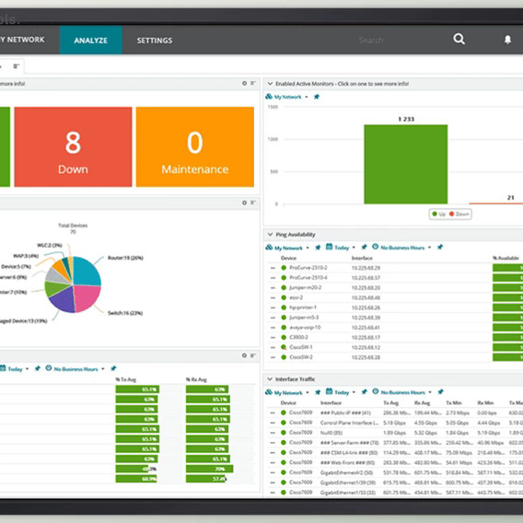Toggle Down series in chart legend

[x=459, y=214]
